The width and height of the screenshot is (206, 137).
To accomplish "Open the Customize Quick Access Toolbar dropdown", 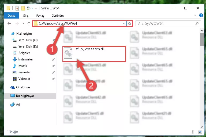I will coord(36,8).
